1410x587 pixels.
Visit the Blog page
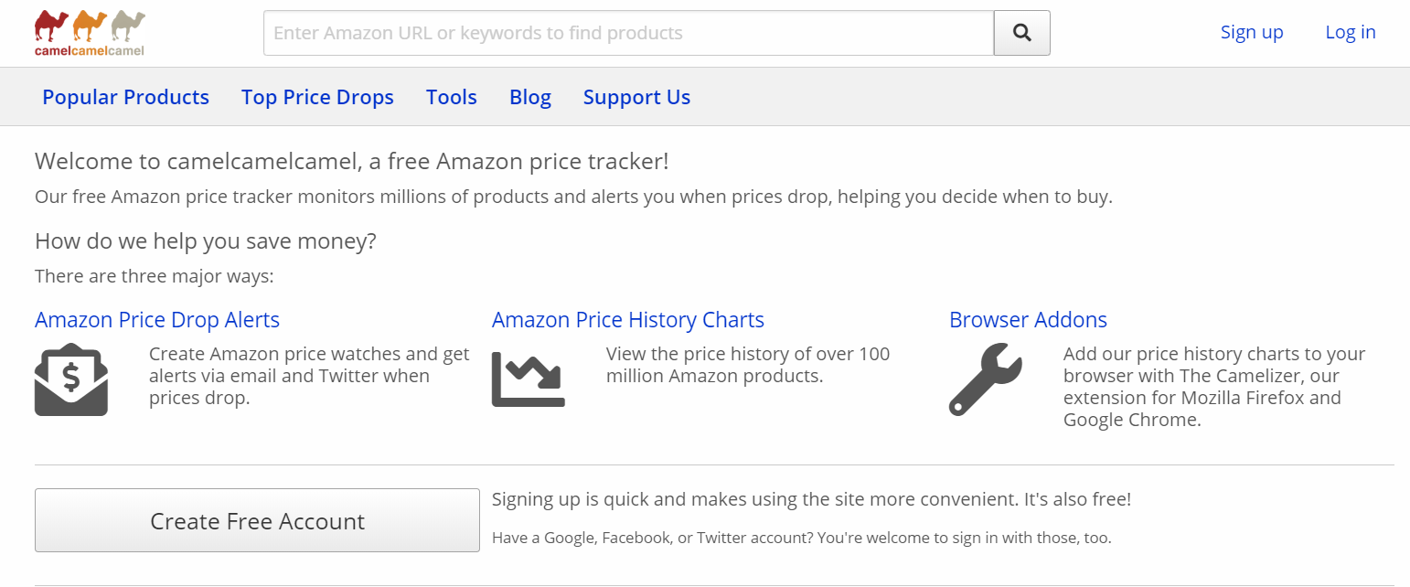coord(530,97)
